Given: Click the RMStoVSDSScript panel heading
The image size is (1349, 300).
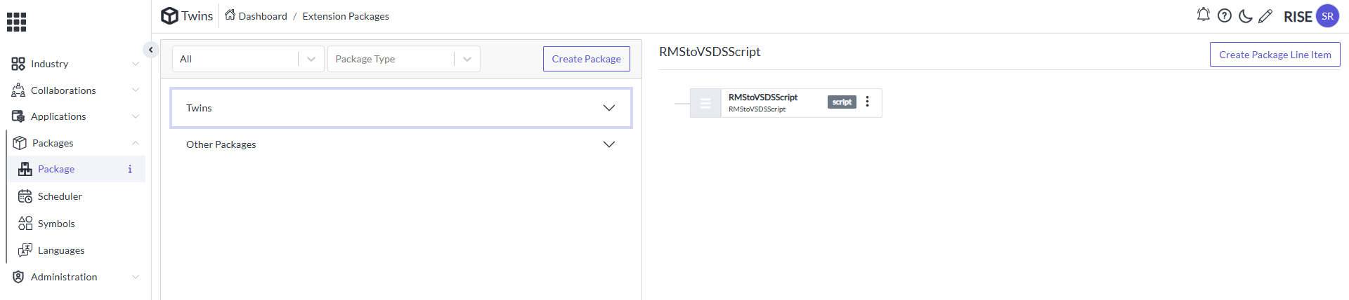Looking at the screenshot, I should click(710, 52).
